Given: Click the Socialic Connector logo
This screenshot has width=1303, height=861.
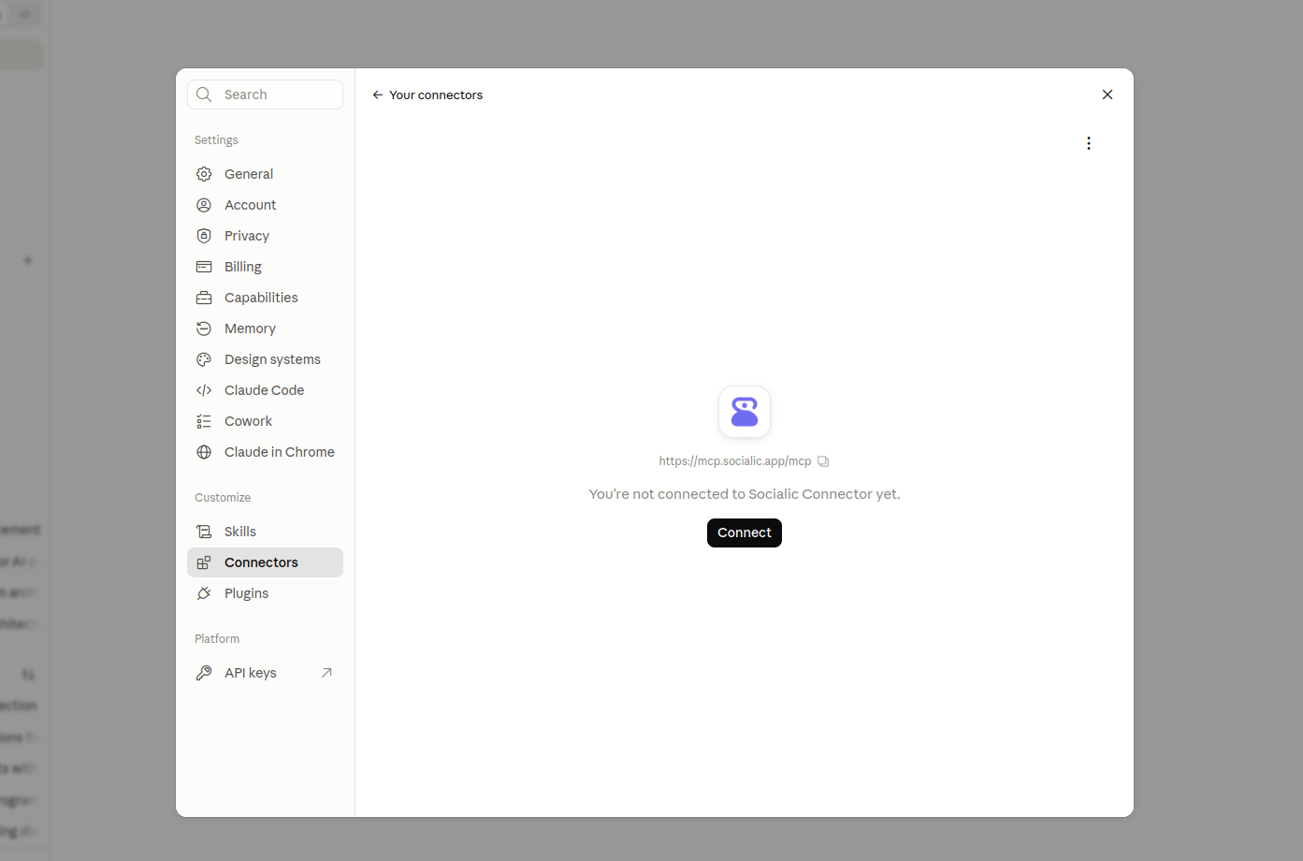Looking at the screenshot, I should pos(745,412).
